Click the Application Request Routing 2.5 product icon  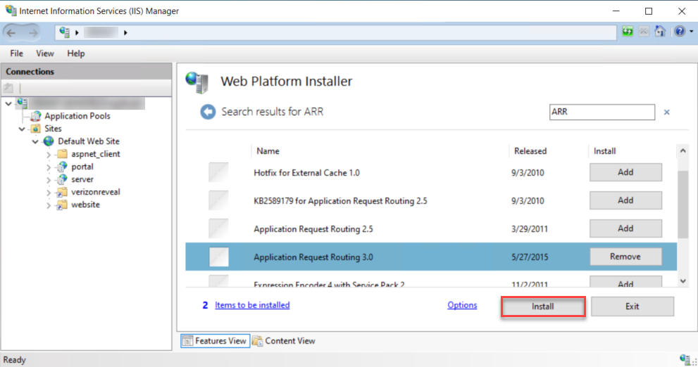218,228
